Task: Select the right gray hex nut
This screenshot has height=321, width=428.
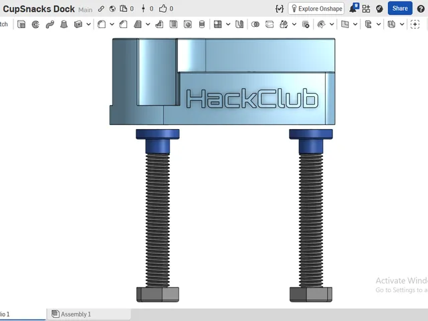Action: [311, 294]
